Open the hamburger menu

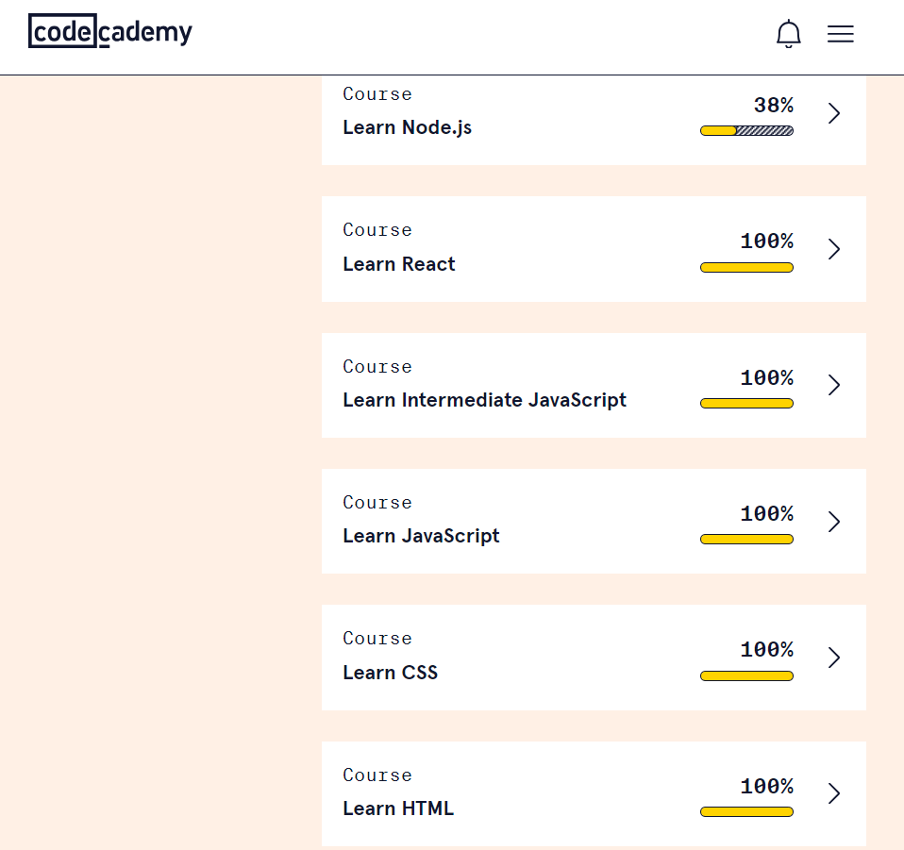tap(840, 34)
